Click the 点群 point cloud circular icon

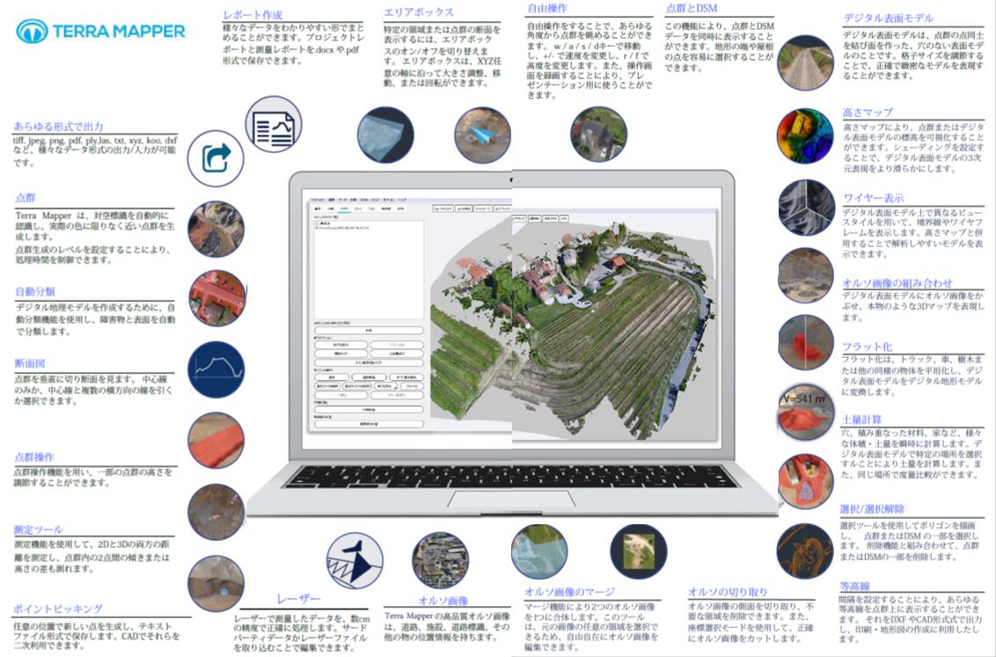tap(216, 230)
